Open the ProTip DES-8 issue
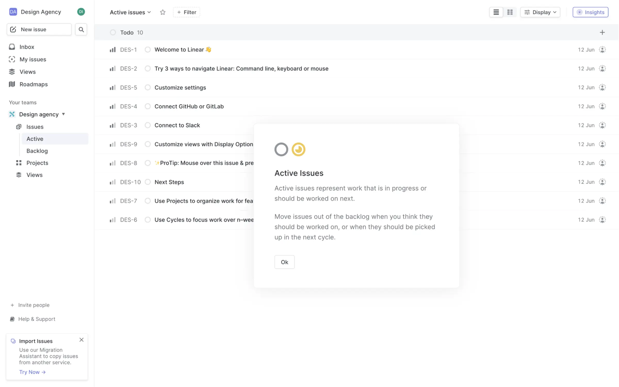 [204, 163]
